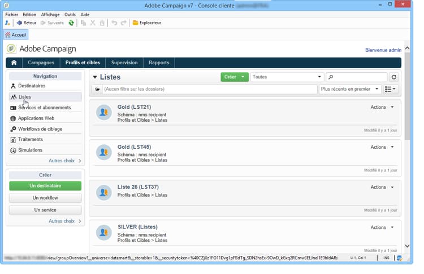Open the Affichage menu
424x274 pixels.
point(50,15)
